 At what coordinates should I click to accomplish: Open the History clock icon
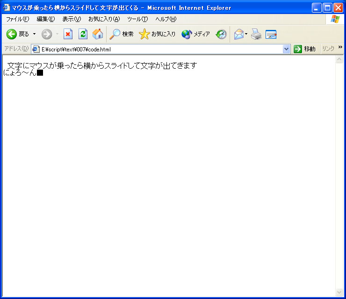click(221, 34)
